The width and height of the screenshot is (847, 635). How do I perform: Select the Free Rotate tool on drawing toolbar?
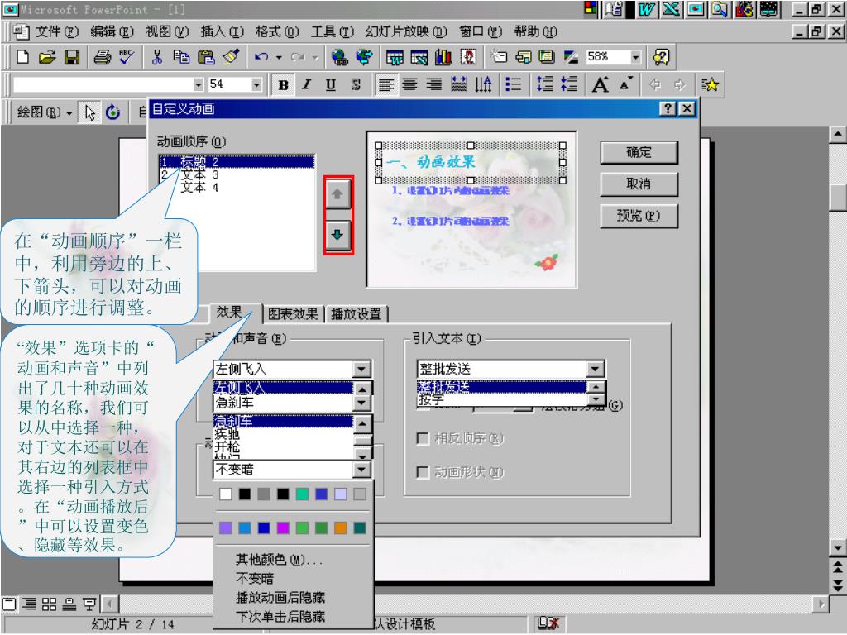point(112,112)
